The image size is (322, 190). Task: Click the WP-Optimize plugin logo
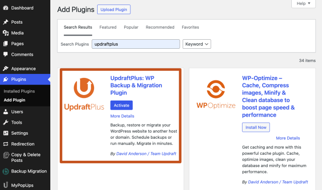[216, 94]
